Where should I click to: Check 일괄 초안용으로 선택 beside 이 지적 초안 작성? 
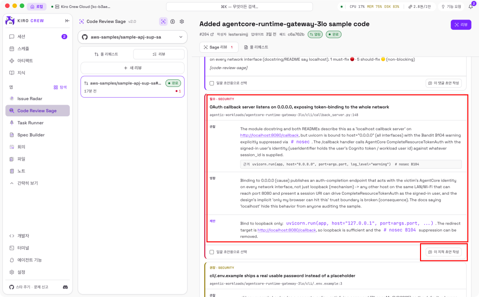(212, 252)
